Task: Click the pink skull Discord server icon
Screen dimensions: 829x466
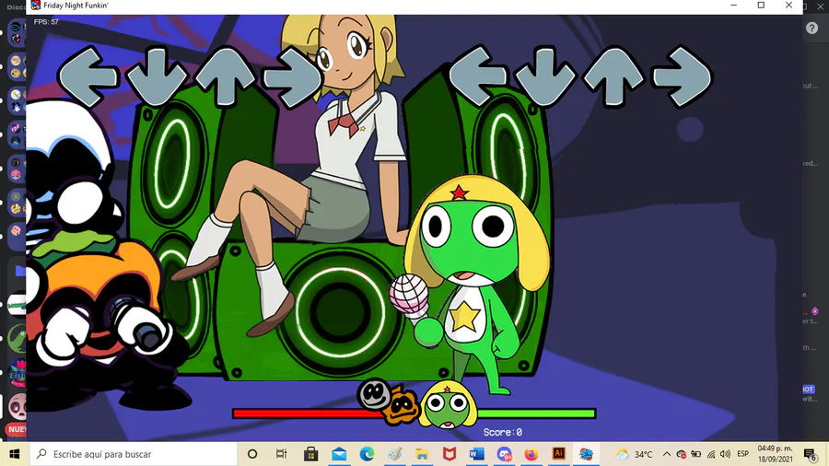Action: 17,407
